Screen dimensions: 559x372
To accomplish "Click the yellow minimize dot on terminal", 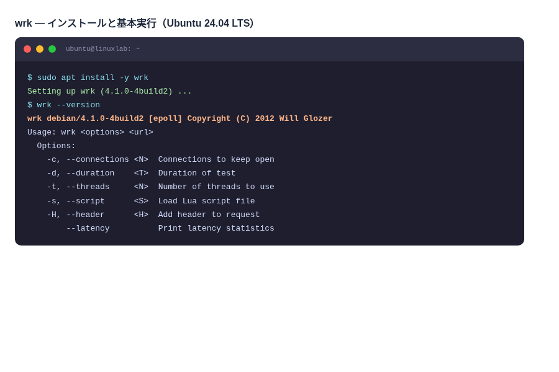I will tap(40, 49).
